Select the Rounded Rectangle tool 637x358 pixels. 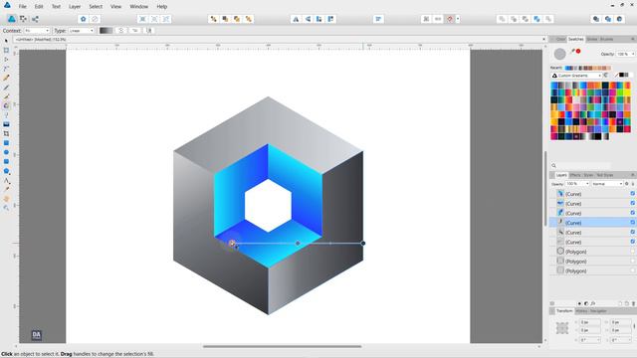(6, 161)
